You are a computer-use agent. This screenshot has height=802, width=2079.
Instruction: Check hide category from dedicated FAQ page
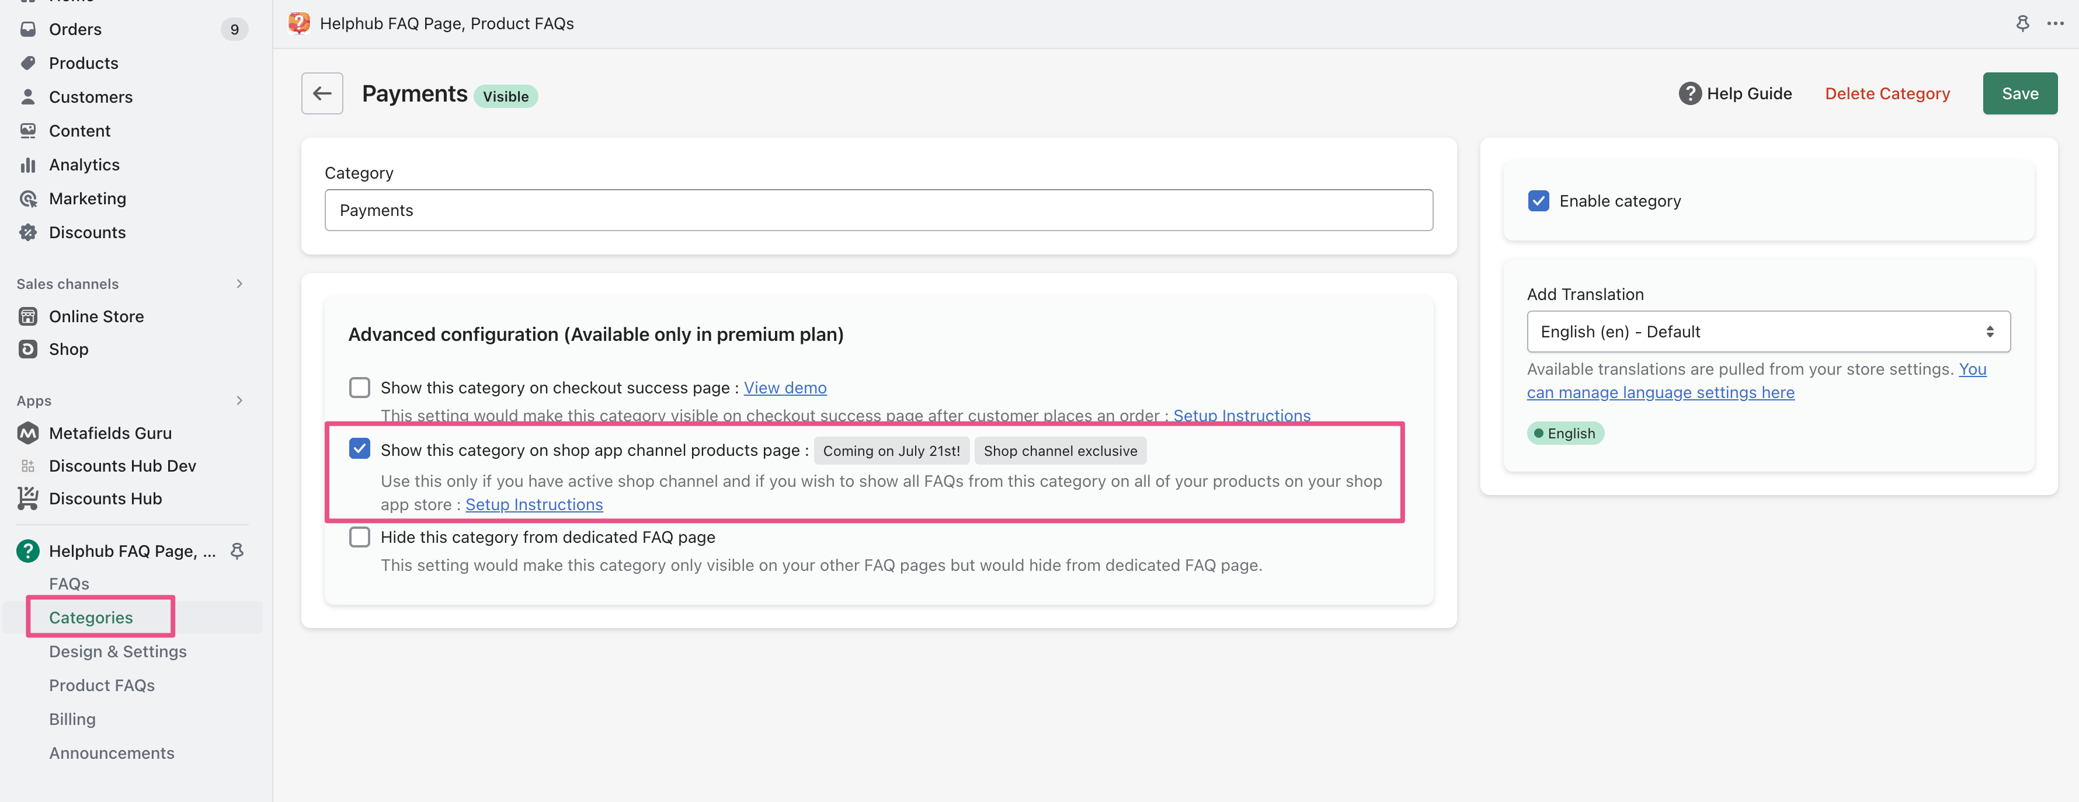[x=360, y=536]
